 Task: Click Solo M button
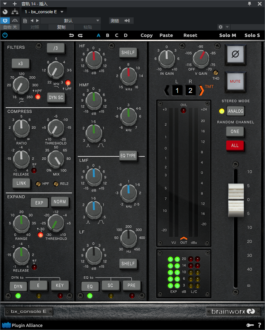(228, 35)
